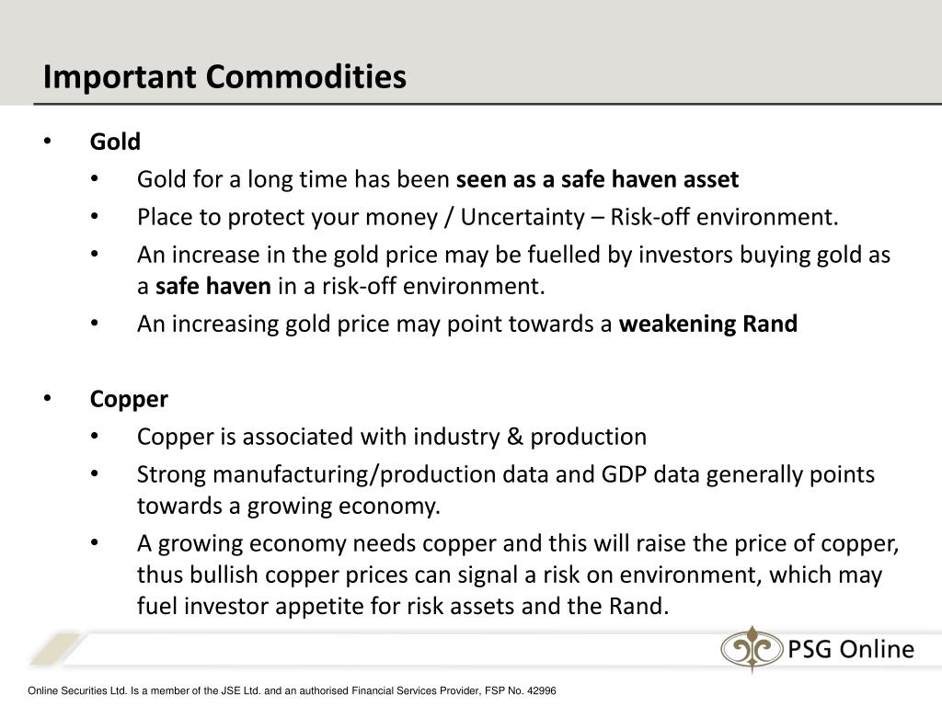
Task: Click the PSG Online fleur-de-lis logo icon
Action: 752,649
